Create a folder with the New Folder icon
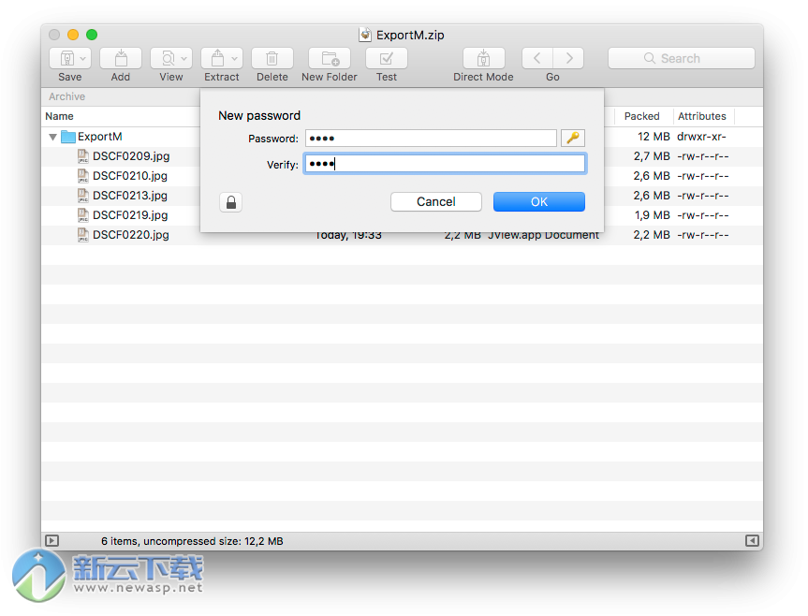The height and width of the screenshot is (616, 808). (x=329, y=56)
